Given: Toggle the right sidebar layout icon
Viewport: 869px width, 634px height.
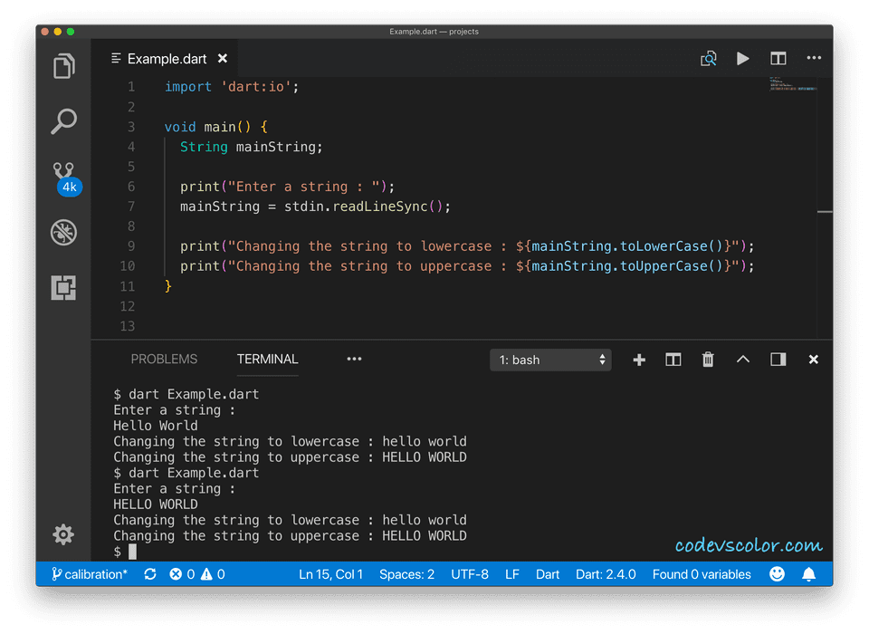Looking at the screenshot, I should pos(777,359).
